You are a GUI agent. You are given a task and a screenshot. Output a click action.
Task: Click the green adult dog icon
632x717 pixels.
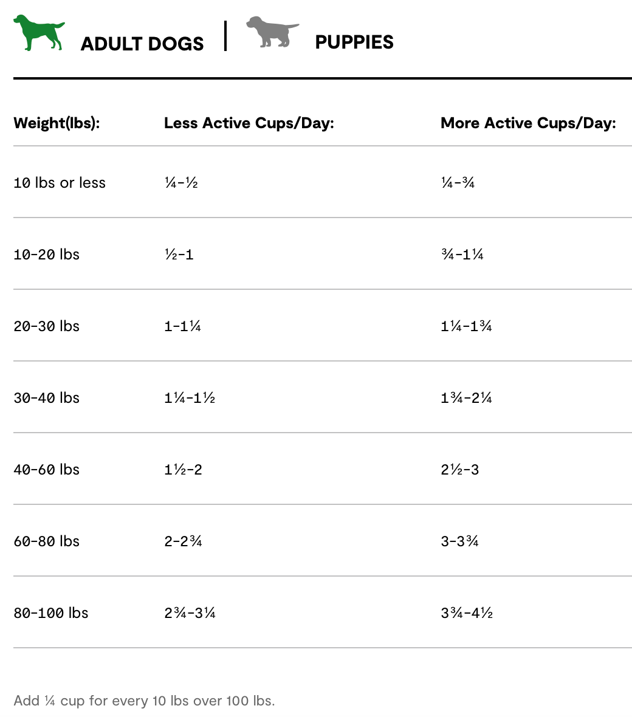coord(39,33)
